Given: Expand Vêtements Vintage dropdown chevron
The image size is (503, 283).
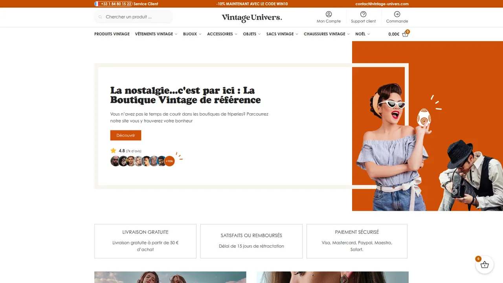Looking at the screenshot, I should pos(176,34).
